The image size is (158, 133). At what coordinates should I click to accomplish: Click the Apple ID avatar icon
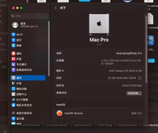(15, 25)
